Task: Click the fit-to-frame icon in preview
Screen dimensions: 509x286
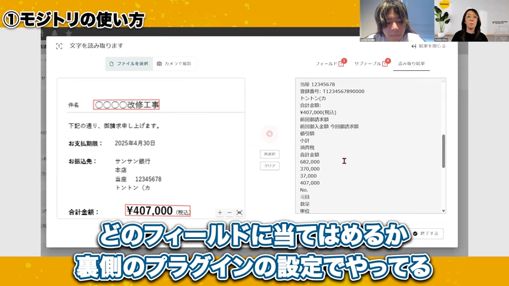Action: pyautogui.click(x=239, y=213)
